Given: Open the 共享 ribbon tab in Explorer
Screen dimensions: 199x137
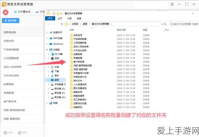Looking at the screenshot, I should 69,19.
